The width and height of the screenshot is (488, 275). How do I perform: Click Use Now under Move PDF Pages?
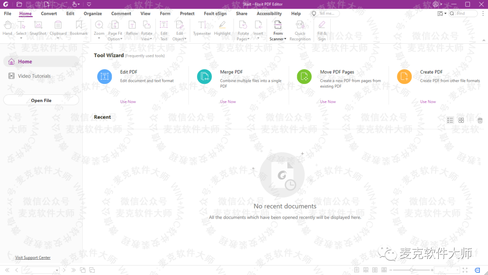click(x=328, y=102)
